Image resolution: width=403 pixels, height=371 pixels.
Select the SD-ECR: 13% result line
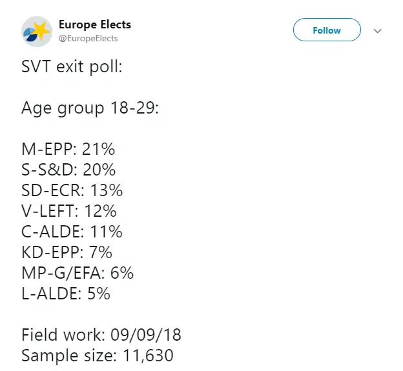[x=72, y=190]
